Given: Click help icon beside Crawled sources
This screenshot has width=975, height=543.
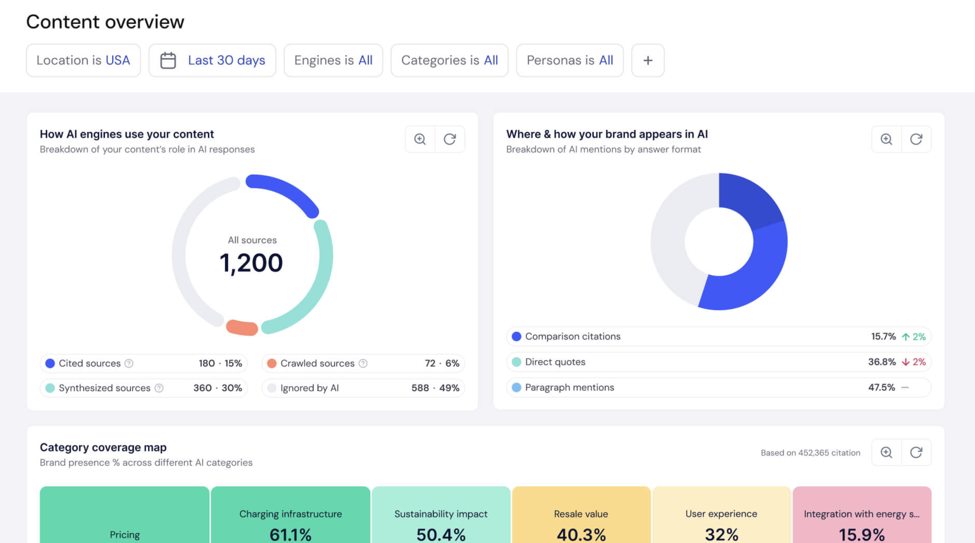Looking at the screenshot, I should [363, 364].
